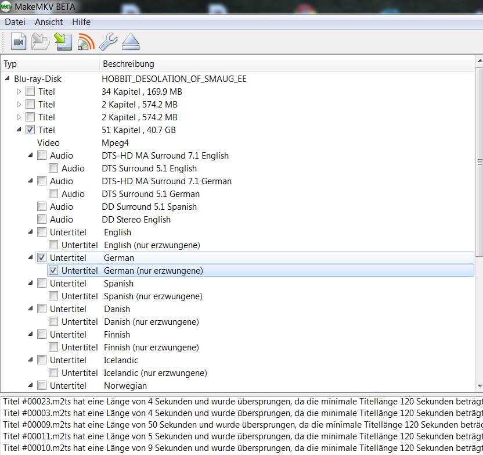483x455 pixels.
Task: Click the Beschreibung column header
Action: coord(286,64)
